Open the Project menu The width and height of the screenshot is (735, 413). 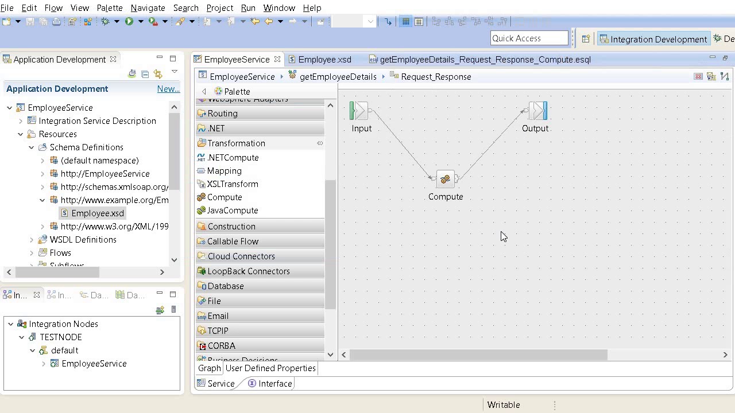coord(219,8)
